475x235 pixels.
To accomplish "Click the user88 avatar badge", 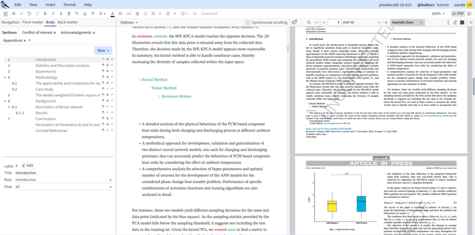I will click(x=470, y=5).
